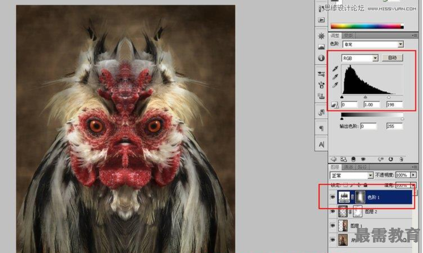Switch to the 通道 tab
Image resolution: width=423 pixels, height=253 pixels.
tap(349, 167)
